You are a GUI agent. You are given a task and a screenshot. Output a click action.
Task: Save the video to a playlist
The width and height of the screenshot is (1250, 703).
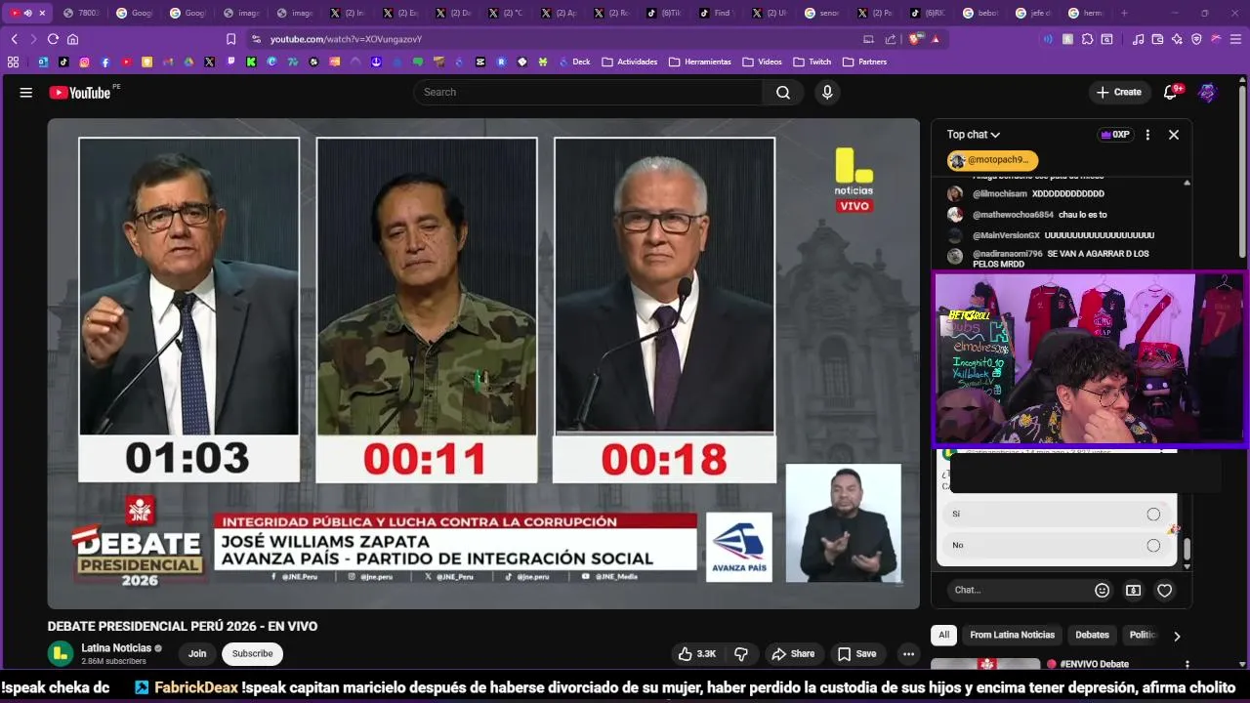click(856, 654)
